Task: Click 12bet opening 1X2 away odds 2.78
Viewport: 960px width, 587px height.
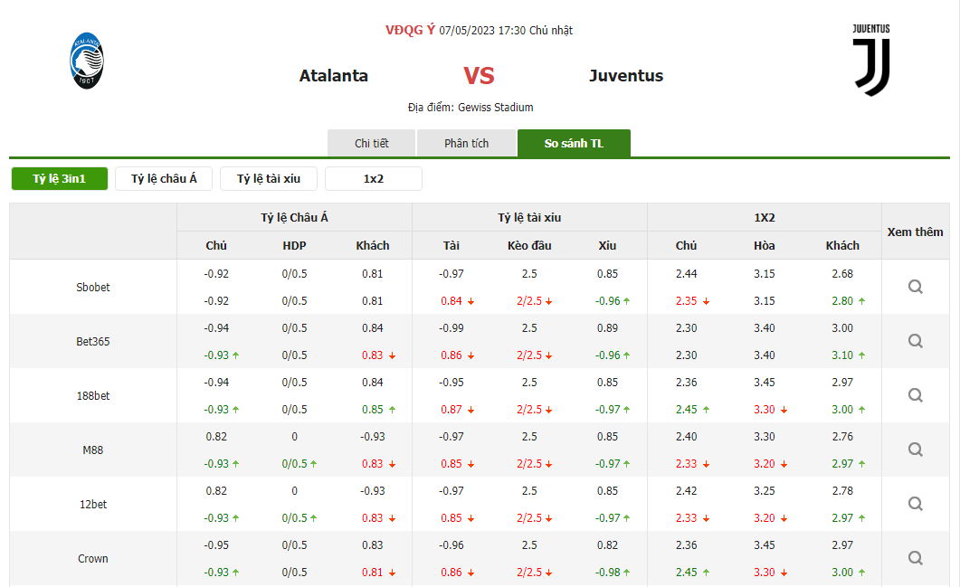Action: coord(842,491)
